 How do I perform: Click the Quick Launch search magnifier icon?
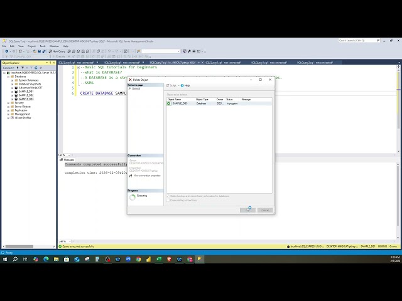coord(378,40)
